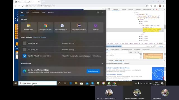The width and height of the screenshot is (179, 100).
Task: Open the Mail taskbar icon
Action: [x=87, y=83]
